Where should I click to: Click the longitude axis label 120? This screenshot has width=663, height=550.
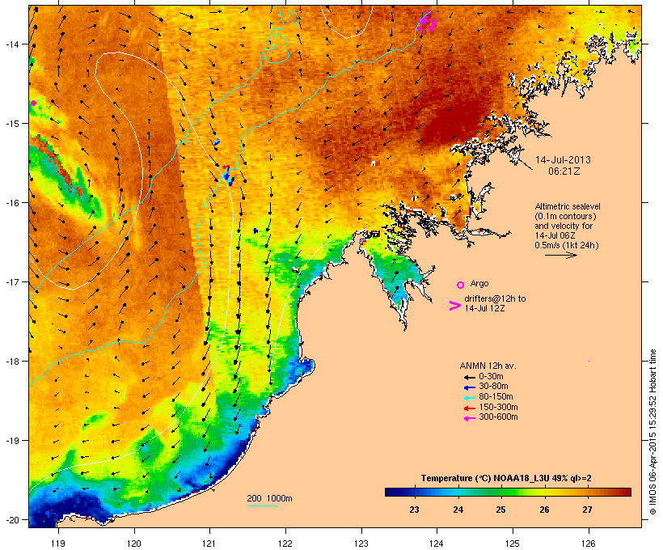pyautogui.click(x=134, y=544)
